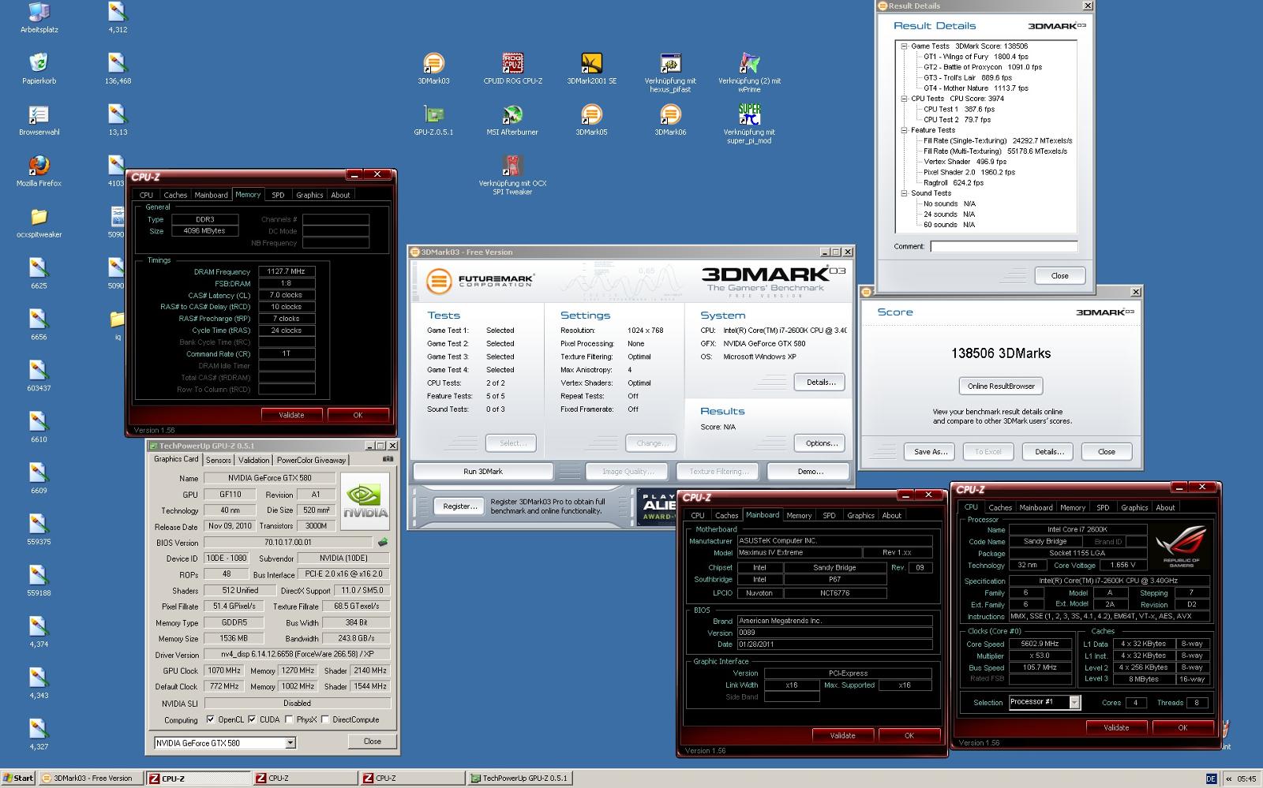Launch the GPU-Z.0.5.1 desktop icon
1263x788 pixels.
click(x=433, y=114)
